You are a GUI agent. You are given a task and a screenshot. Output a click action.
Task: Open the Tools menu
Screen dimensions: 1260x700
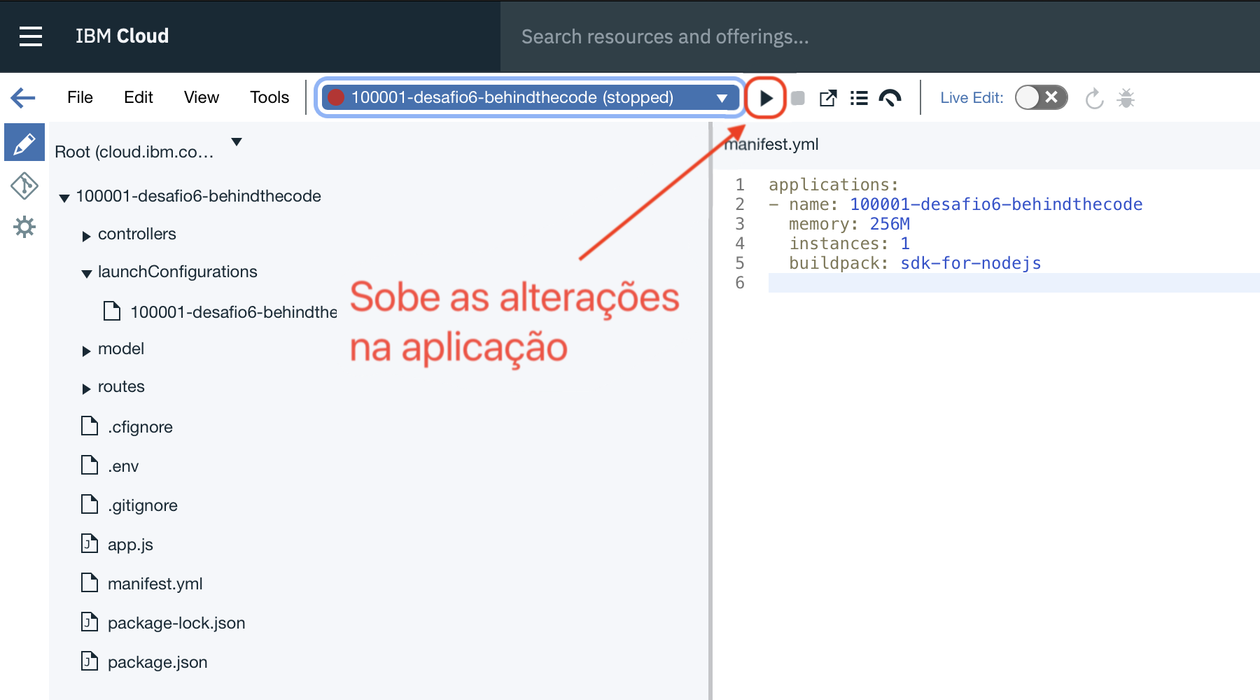(269, 97)
